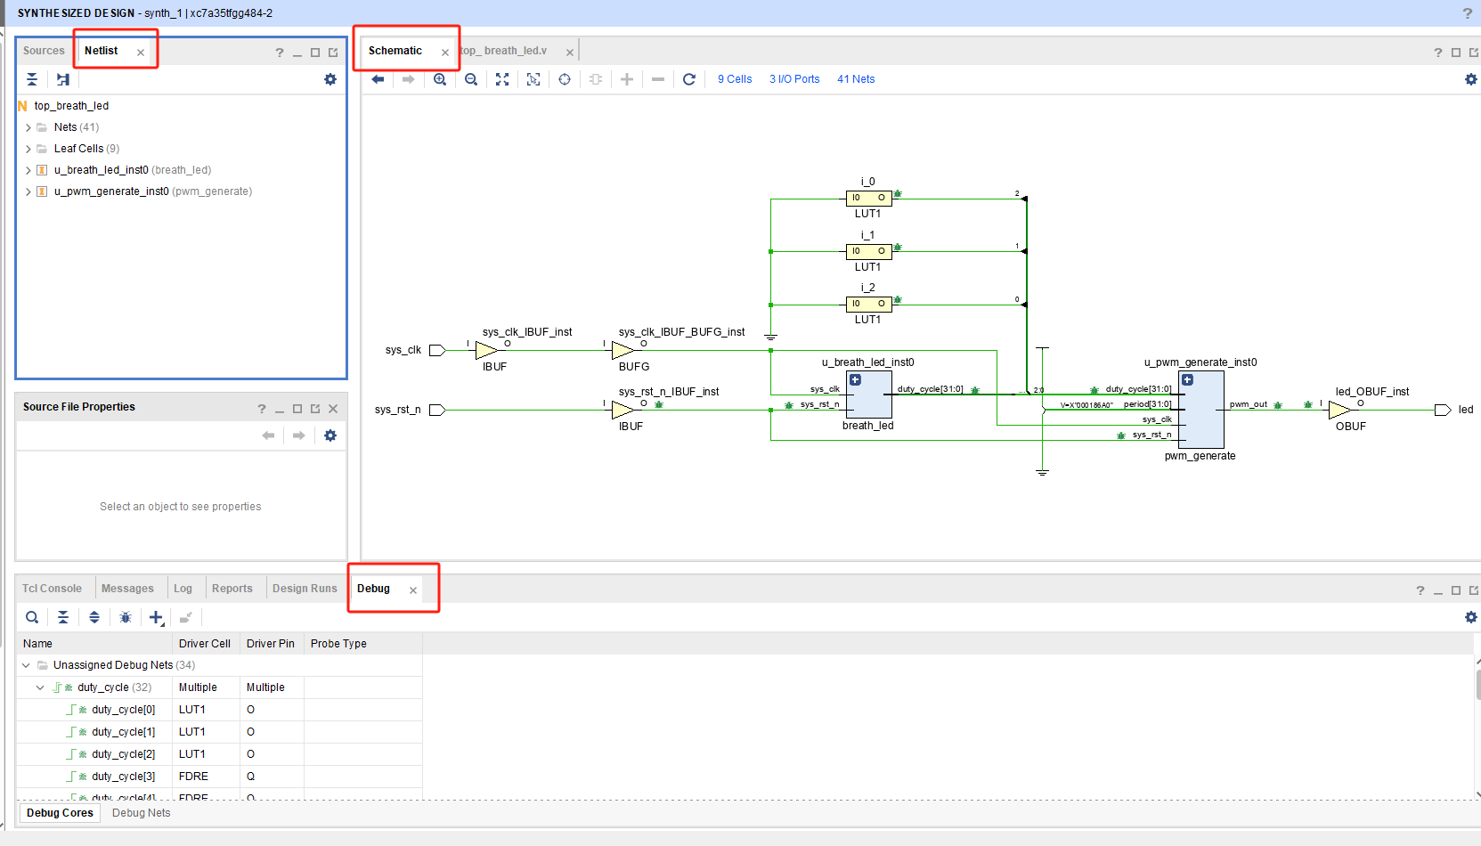This screenshot has width=1481, height=846.
Task: Click the grayed expand-cone icon in schematic toolbar
Action: (x=596, y=79)
